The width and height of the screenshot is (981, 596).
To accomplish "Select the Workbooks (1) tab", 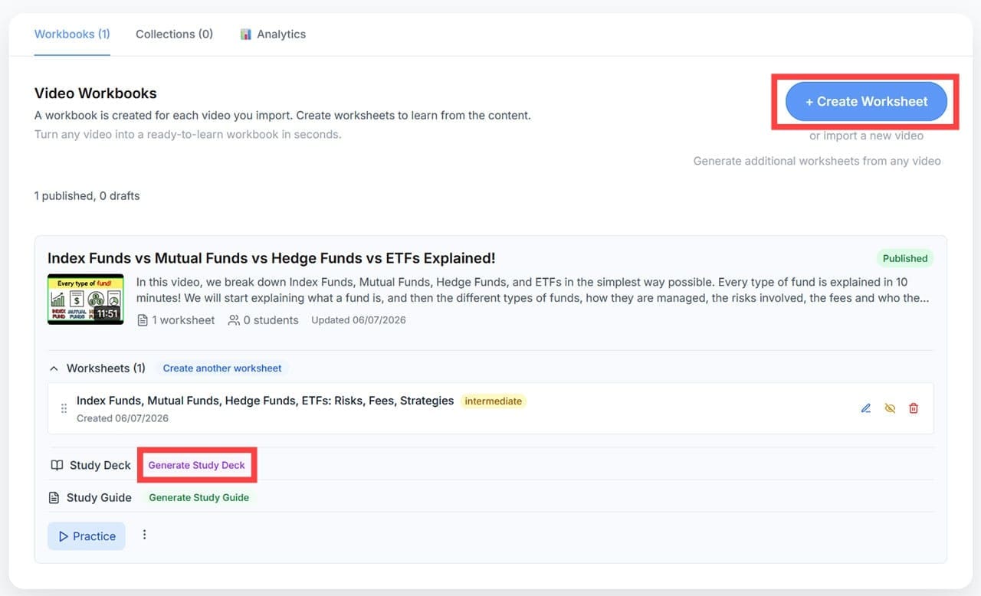I will (x=72, y=34).
